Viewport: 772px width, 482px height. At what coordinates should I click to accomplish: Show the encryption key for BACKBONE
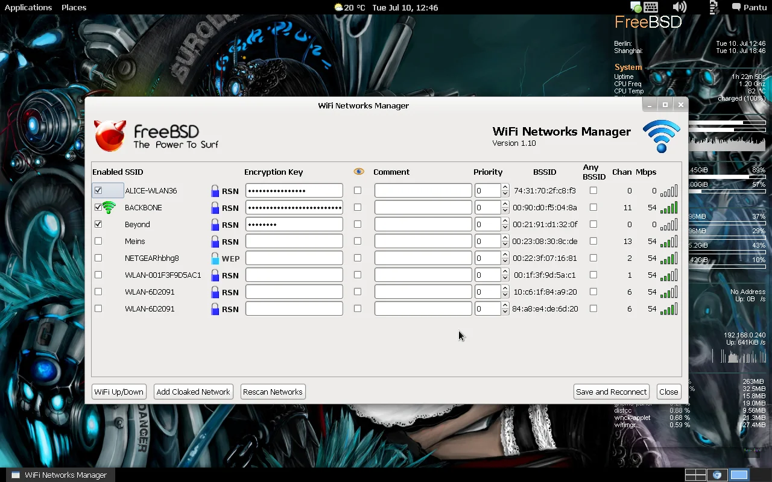point(358,207)
